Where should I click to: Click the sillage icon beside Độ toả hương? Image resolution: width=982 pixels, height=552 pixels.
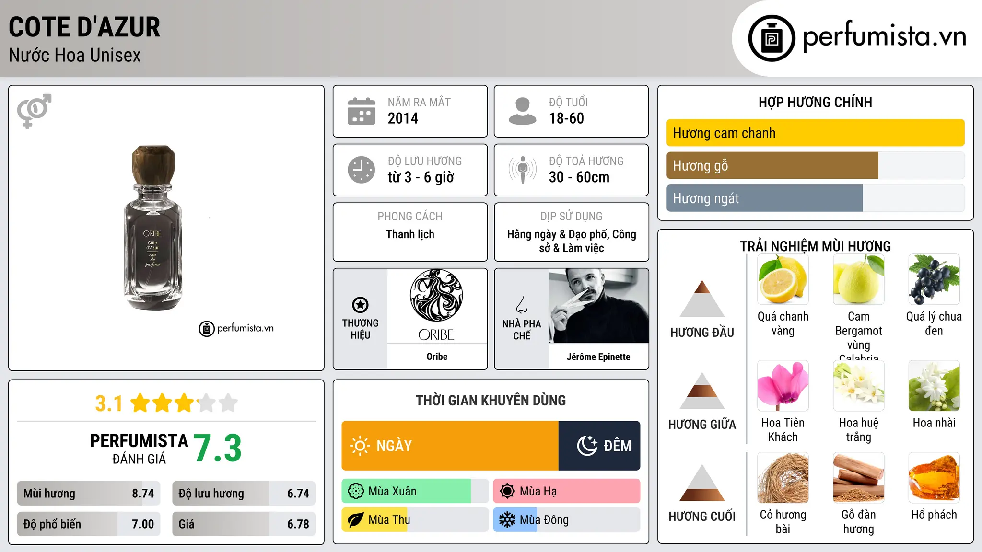(x=522, y=170)
